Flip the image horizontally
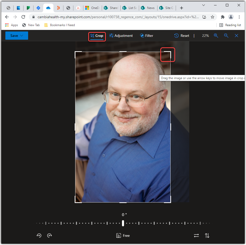 (x=196, y=235)
